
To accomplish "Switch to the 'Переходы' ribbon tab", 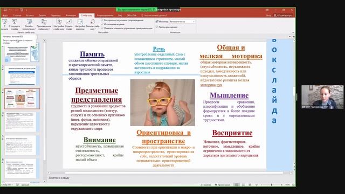I will 56,16.
